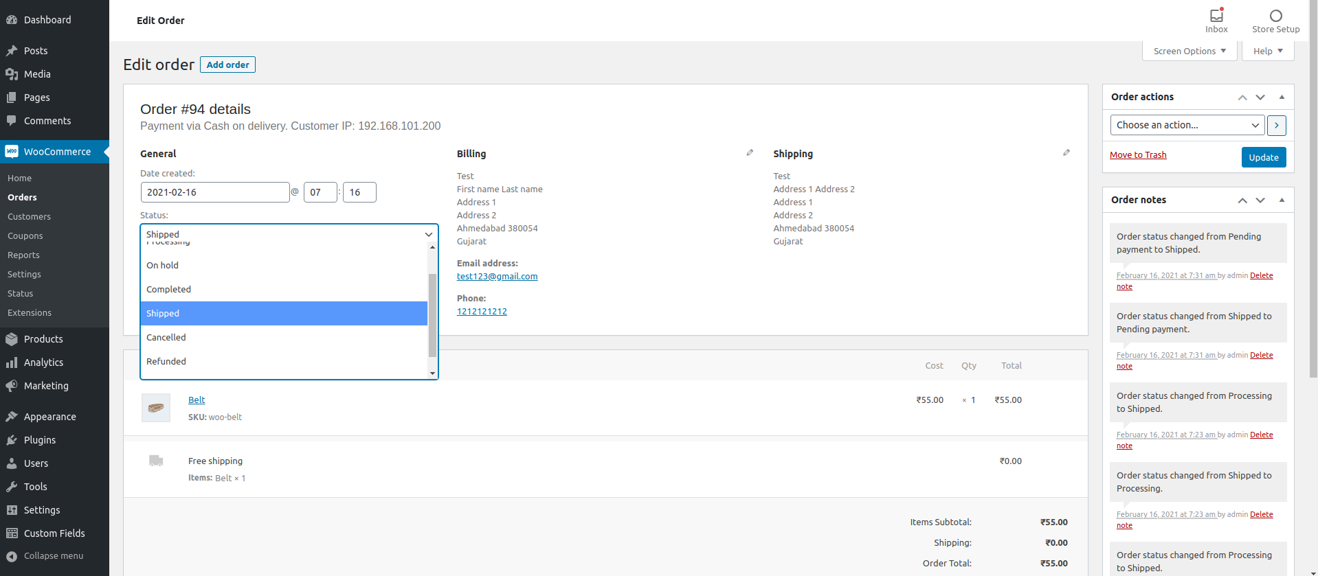Click the Products box icon
1318x576 pixels.
point(12,339)
